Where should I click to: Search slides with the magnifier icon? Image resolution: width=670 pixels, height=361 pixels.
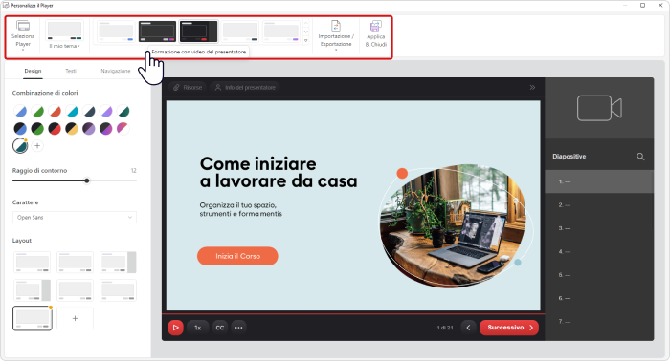pyautogui.click(x=640, y=157)
